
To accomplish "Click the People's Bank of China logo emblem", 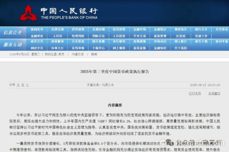I will [28, 13].
